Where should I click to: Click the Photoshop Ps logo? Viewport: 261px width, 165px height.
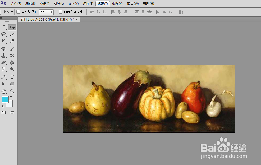pyautogui.click(x=3, y=3)
